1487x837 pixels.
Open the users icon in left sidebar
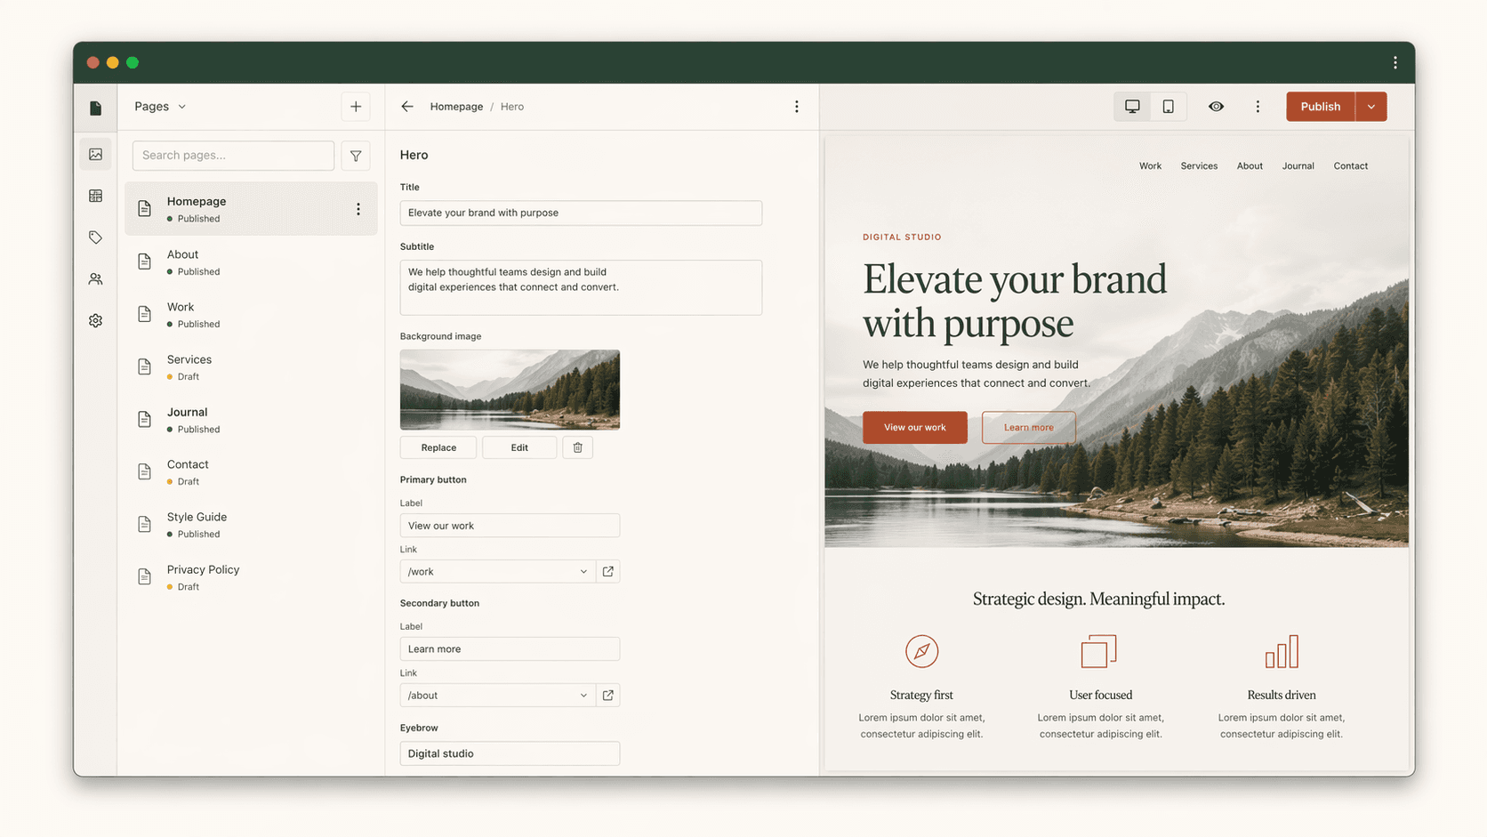click(95, 279)
